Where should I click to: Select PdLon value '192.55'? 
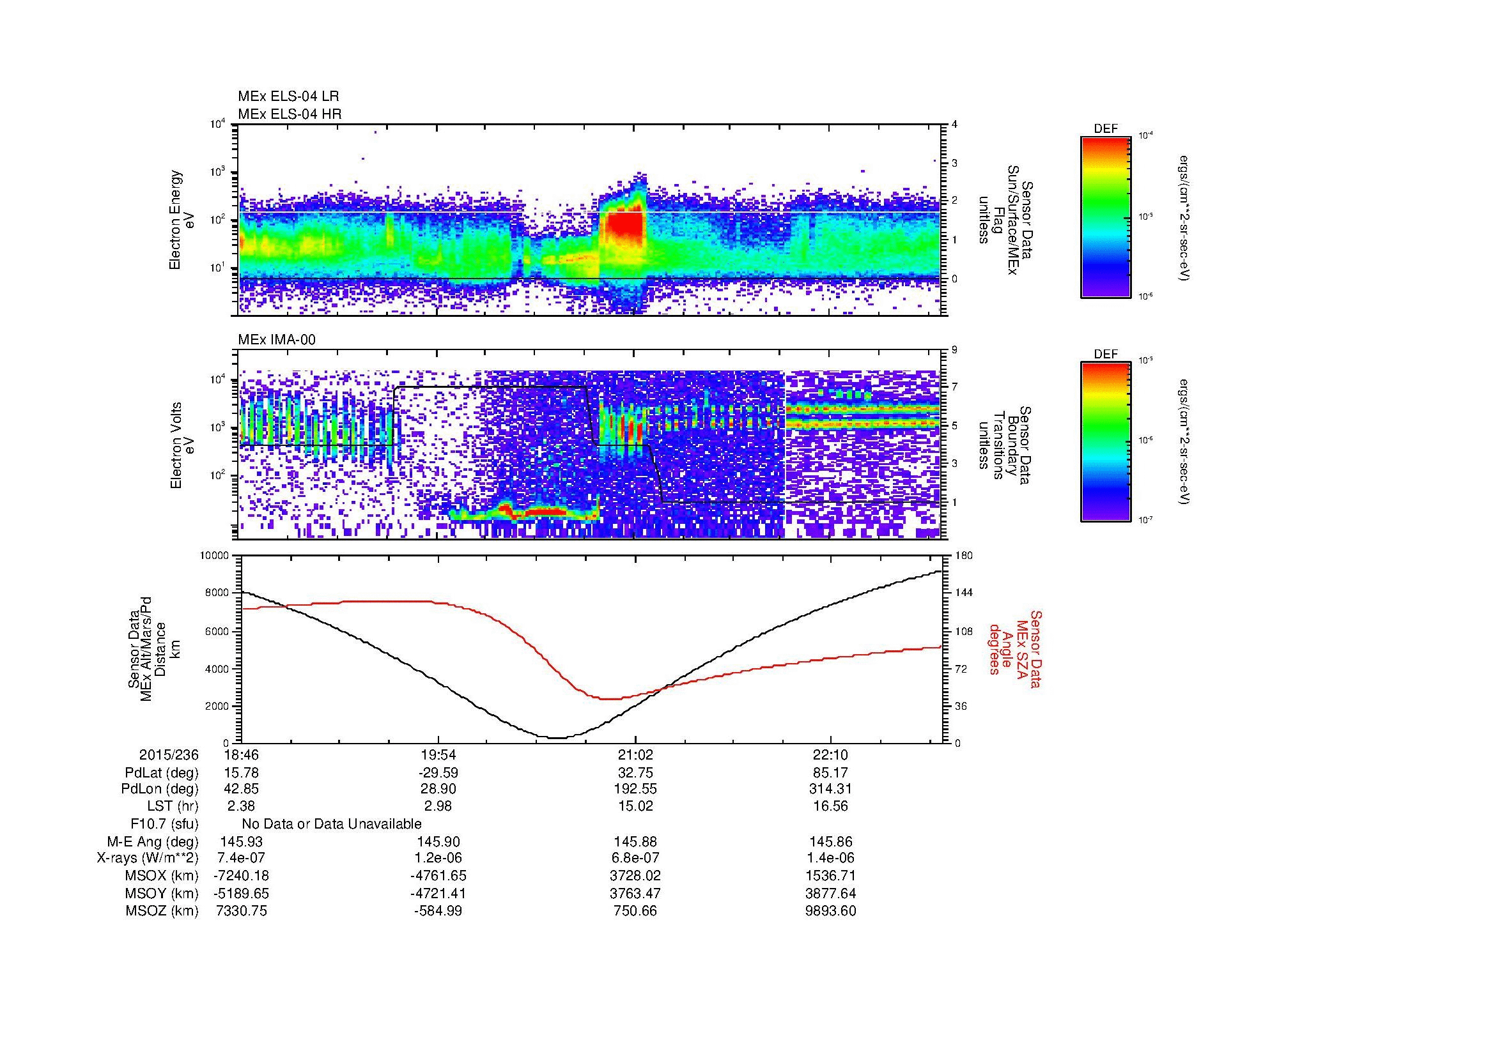635,788
